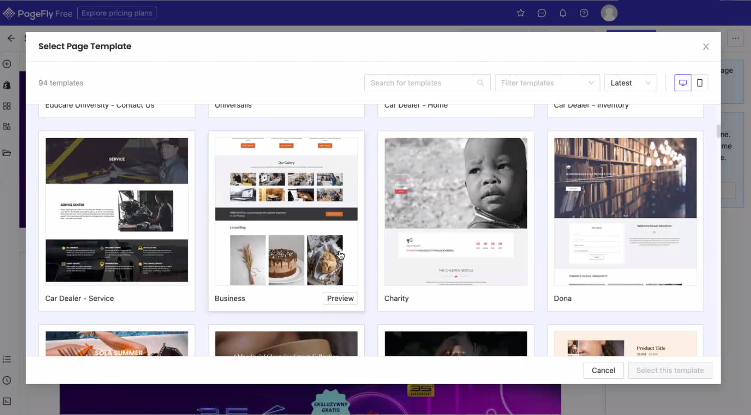
Task: Click the Search for templates field
Action: 427,83
